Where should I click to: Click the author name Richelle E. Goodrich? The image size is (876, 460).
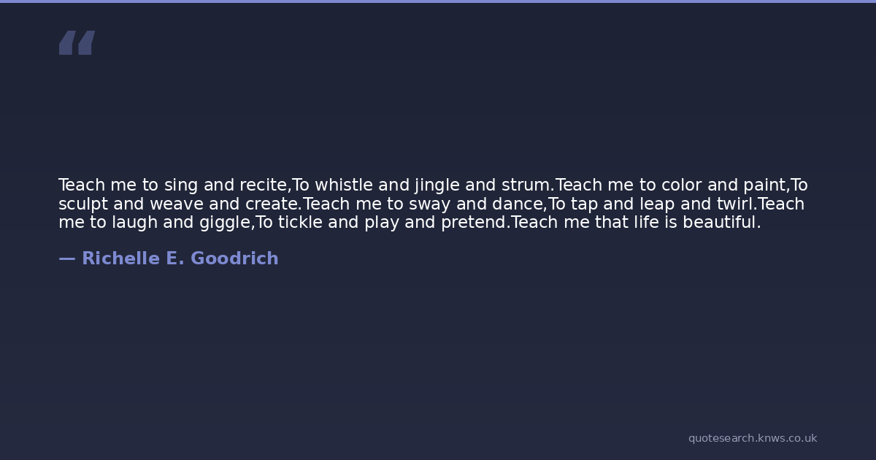click(180, 258)
